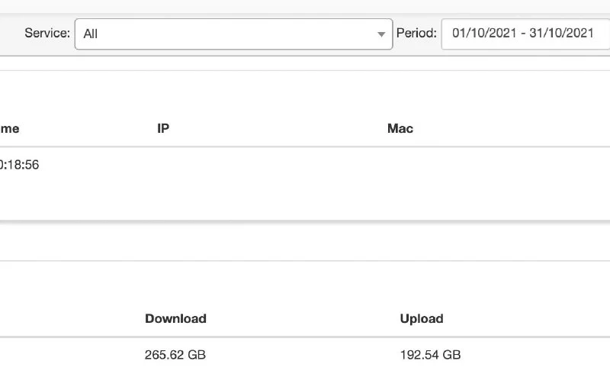Click the Service combo box arrow

click(381, 34)
